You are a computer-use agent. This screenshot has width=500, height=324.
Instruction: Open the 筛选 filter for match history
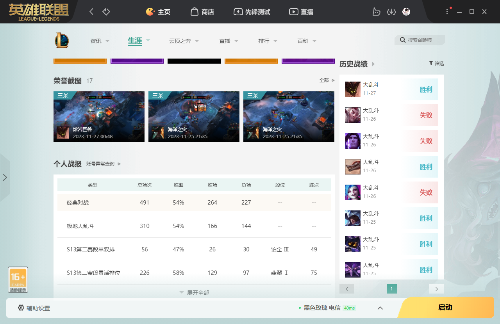pyautogui.click(x=436, y=63)
